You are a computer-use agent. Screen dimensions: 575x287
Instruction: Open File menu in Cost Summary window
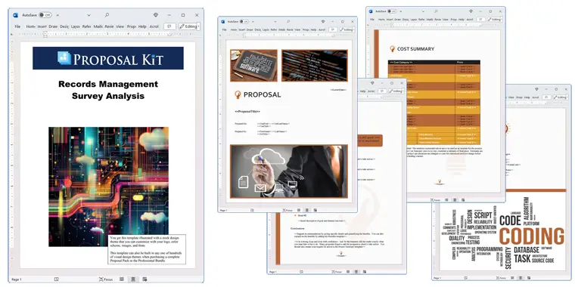(x=372, y=20)
